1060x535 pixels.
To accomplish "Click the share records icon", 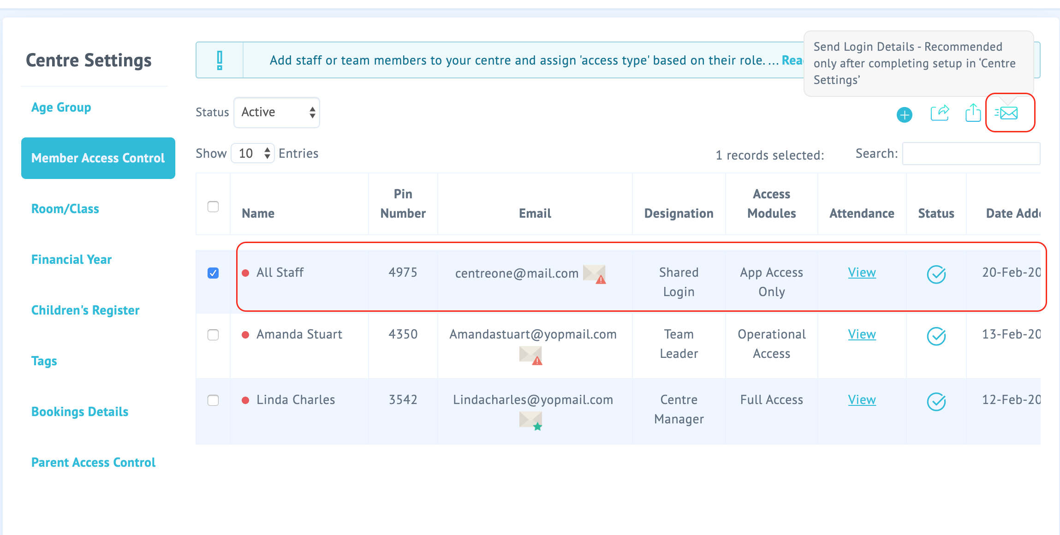I will [x=940, y=113].
